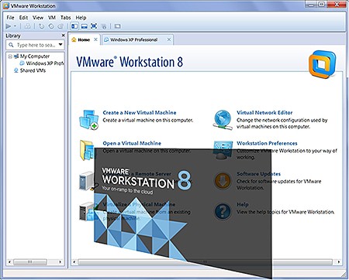Click the Software Updates download icon
The image size is (349, 280).
pos(223,181)
